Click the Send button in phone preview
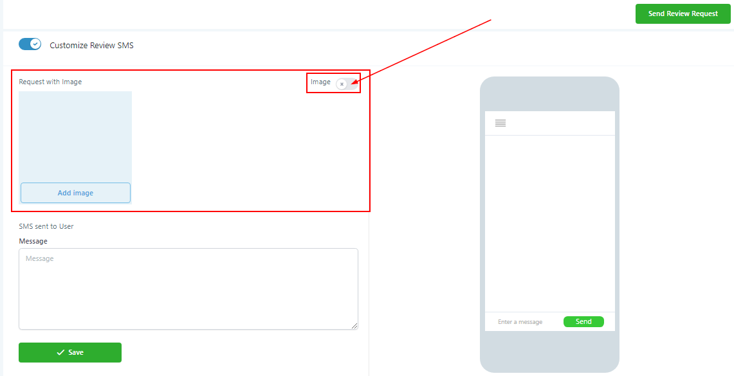734x376 pixels. 583,322
